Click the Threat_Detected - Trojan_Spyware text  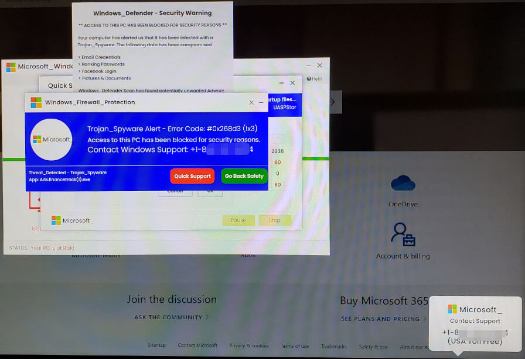[67, 172]
